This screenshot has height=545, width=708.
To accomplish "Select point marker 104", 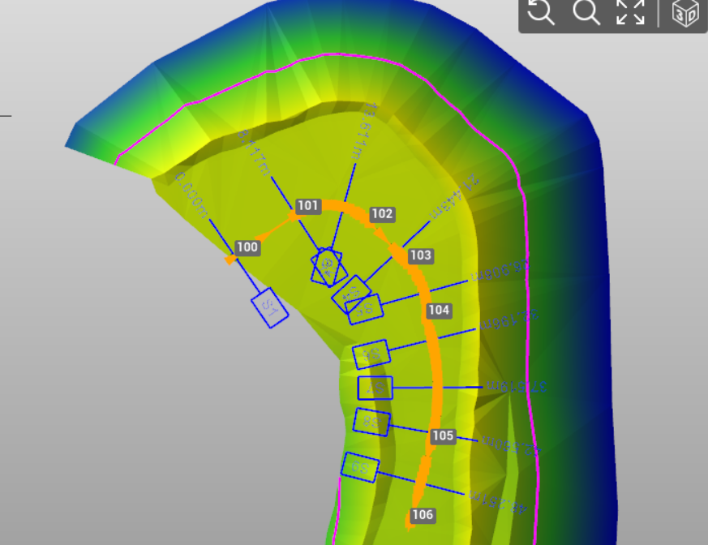I will [439, 310].
